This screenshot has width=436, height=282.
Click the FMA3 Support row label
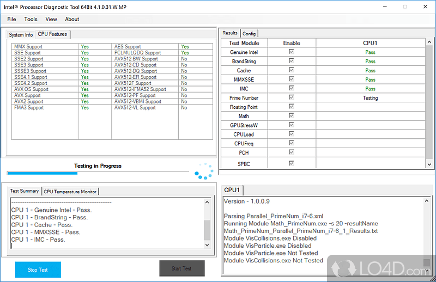29,108
